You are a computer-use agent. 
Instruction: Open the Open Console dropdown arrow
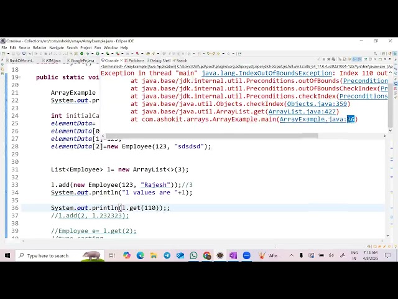[385, 59]
